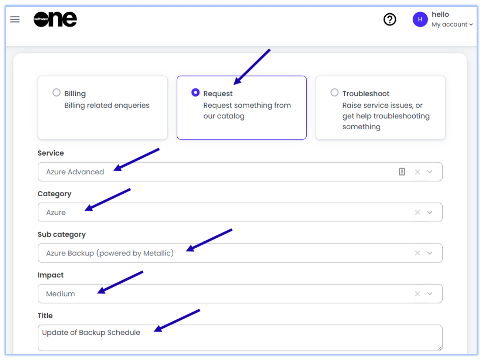Expand the My account menu
This screenshot has height=360, width=484.
pos(452,24)
